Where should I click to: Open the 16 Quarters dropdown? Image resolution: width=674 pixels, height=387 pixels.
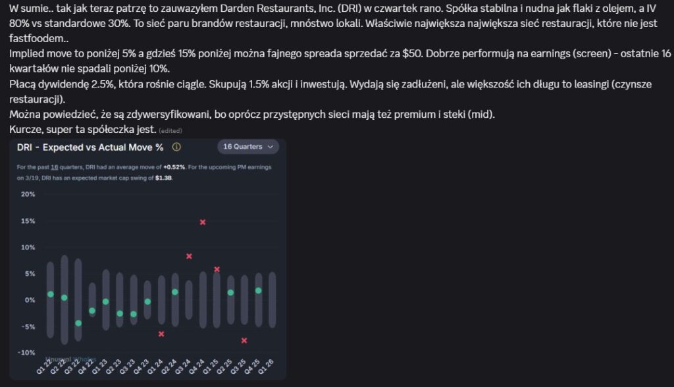coord(250,147)
